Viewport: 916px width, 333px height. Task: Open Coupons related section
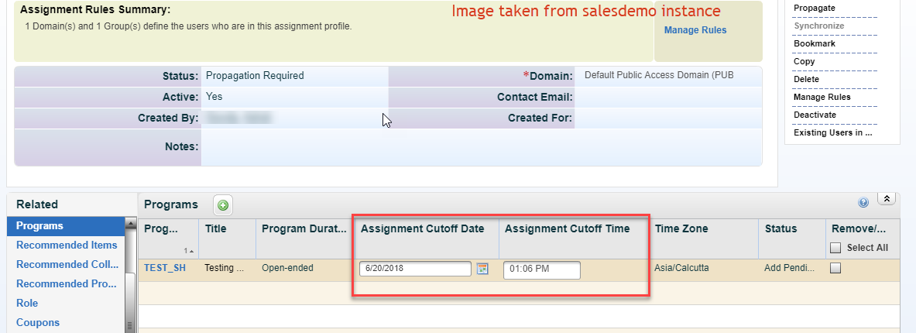point(38,322)
